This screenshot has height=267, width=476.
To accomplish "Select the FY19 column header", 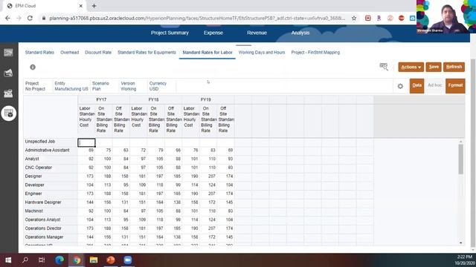I will [x=206, y=99].
